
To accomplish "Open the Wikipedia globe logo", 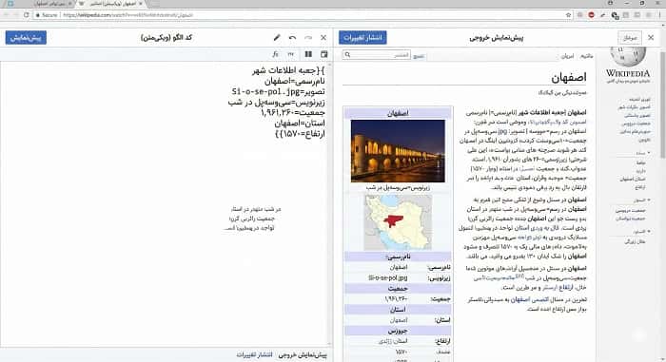I will [628, 56].
